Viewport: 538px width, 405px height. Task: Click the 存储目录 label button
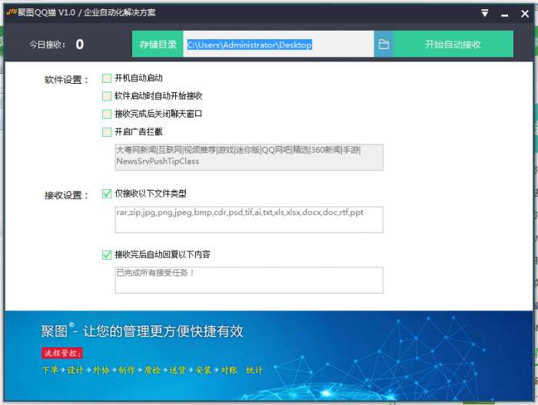coord(158,45)
